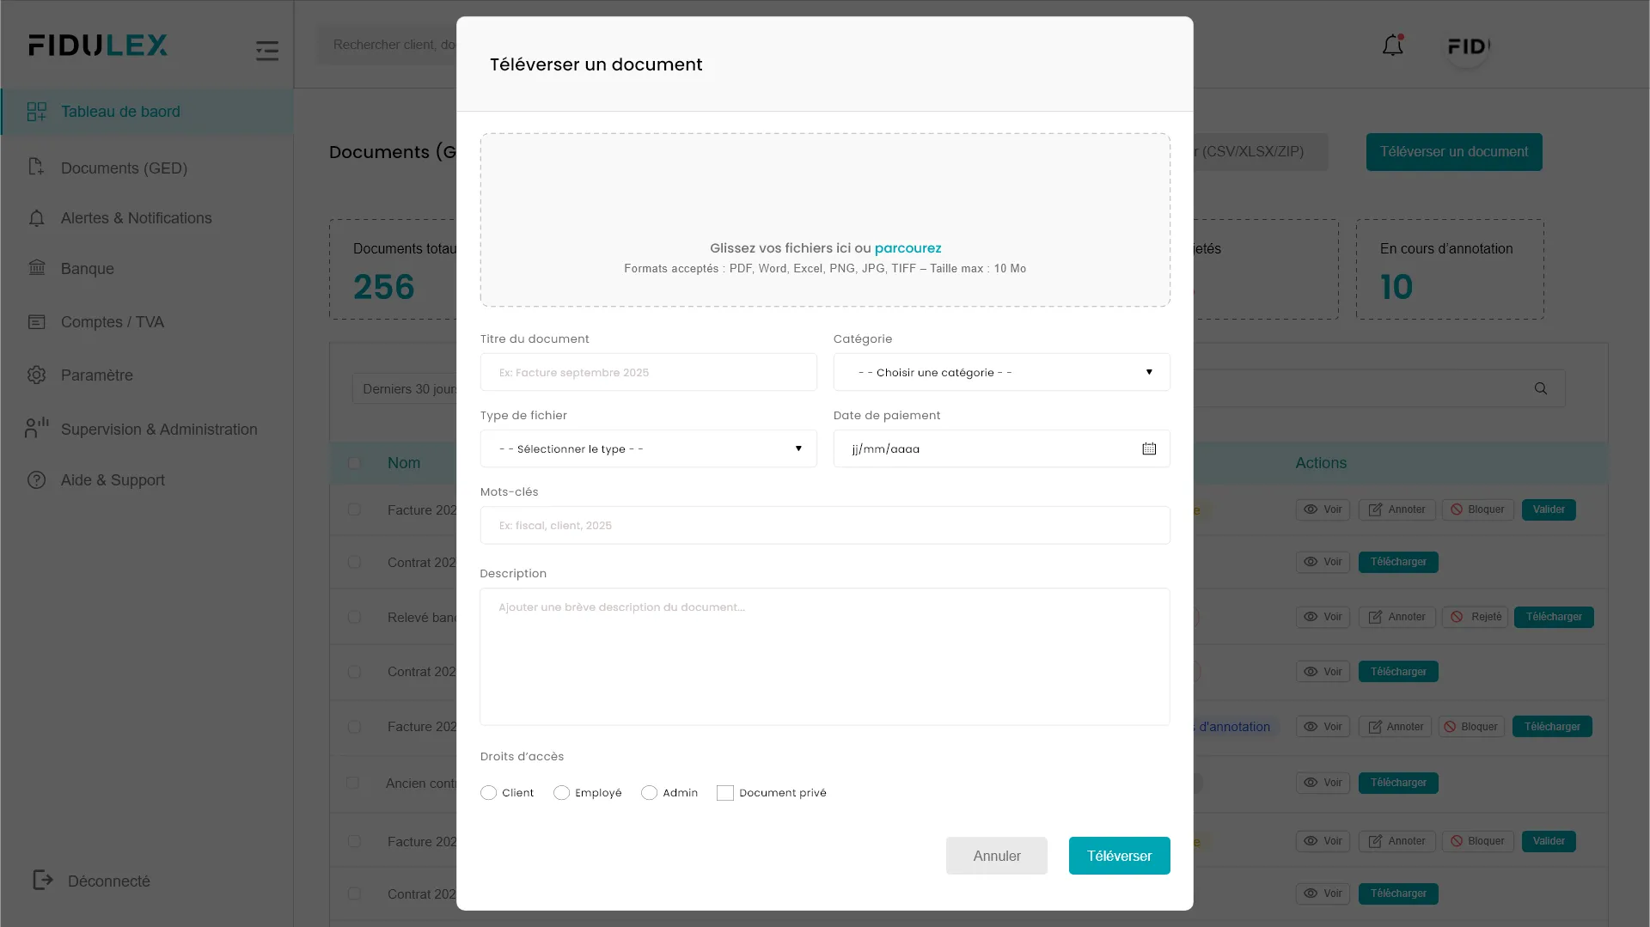1650x927 pixels.
Task: Click the Déconnecté logout icon
Action: coord(42,880)
